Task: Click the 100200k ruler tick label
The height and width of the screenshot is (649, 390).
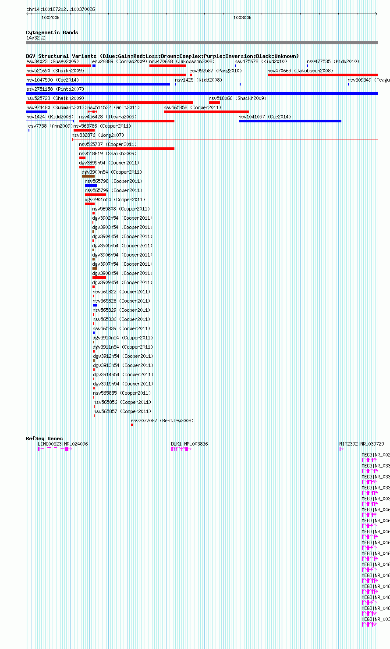Action: coord(50,18)
